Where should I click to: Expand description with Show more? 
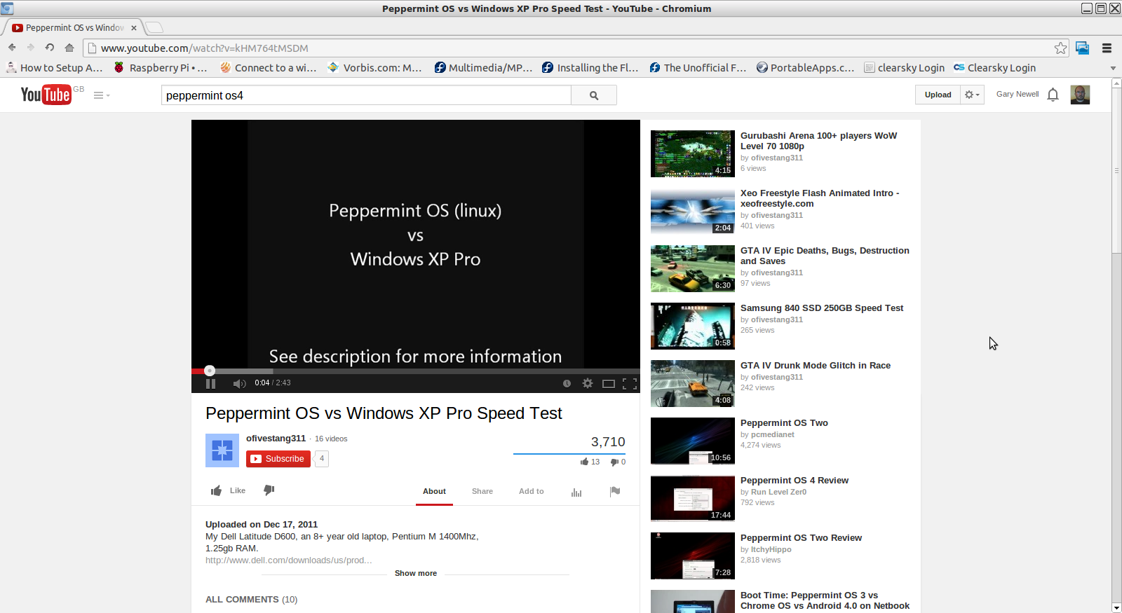415,573
